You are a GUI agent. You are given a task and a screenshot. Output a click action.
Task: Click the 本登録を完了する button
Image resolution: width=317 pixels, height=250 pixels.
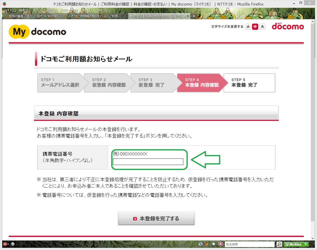coord(156,219)
